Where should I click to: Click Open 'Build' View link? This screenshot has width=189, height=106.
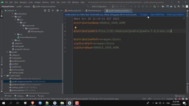[x=157, y=15]
